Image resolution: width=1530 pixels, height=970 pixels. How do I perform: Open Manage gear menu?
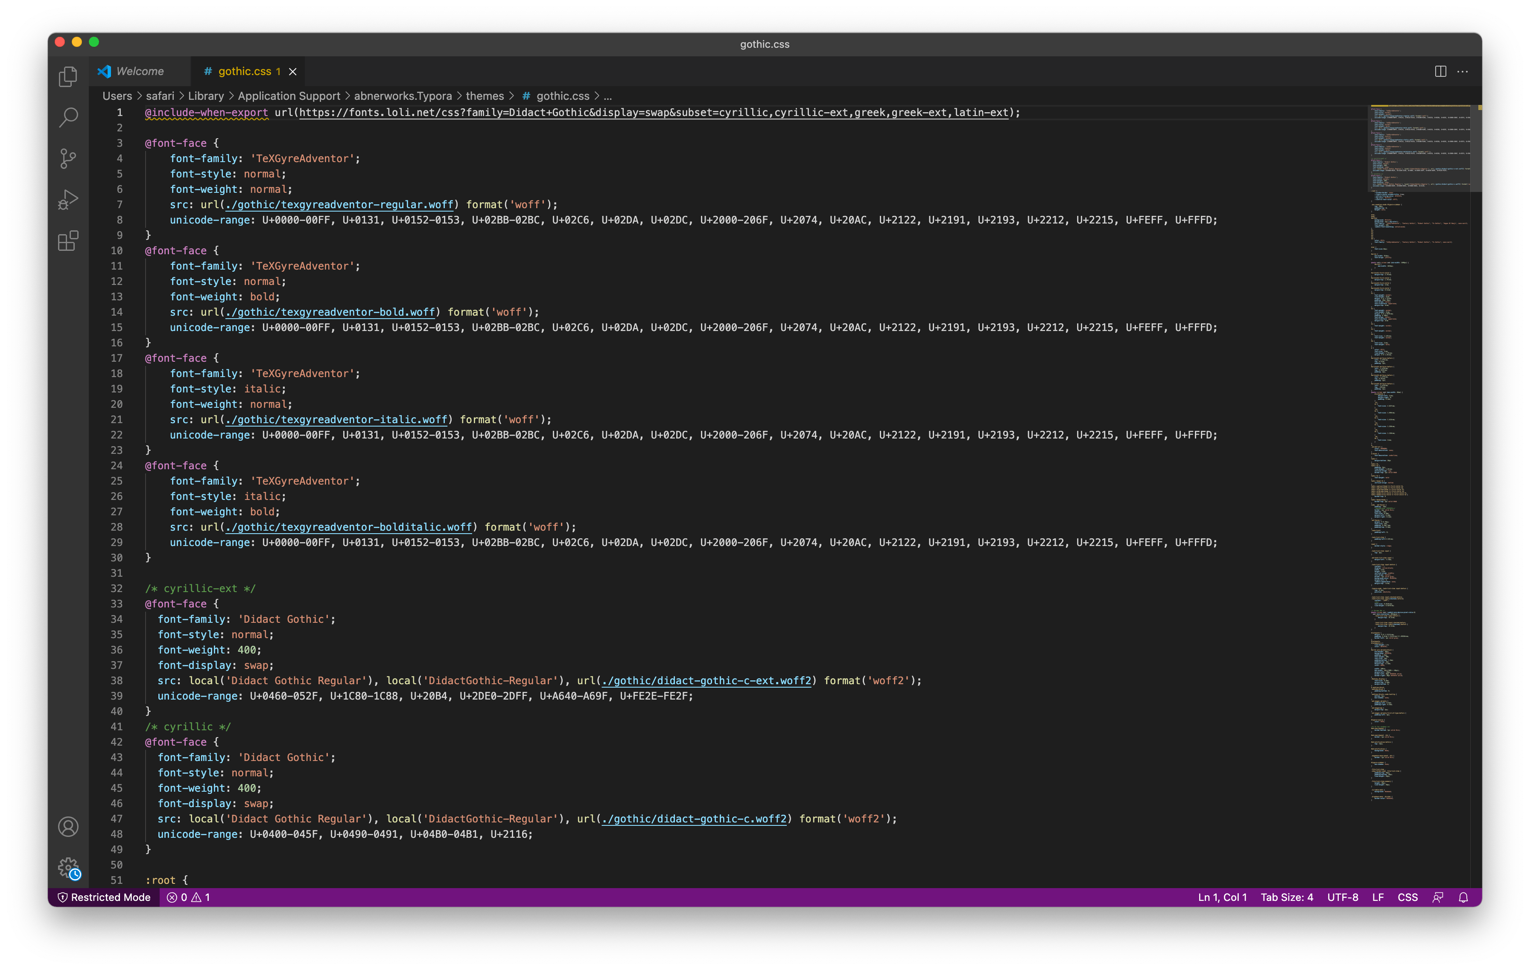[68, 868]
